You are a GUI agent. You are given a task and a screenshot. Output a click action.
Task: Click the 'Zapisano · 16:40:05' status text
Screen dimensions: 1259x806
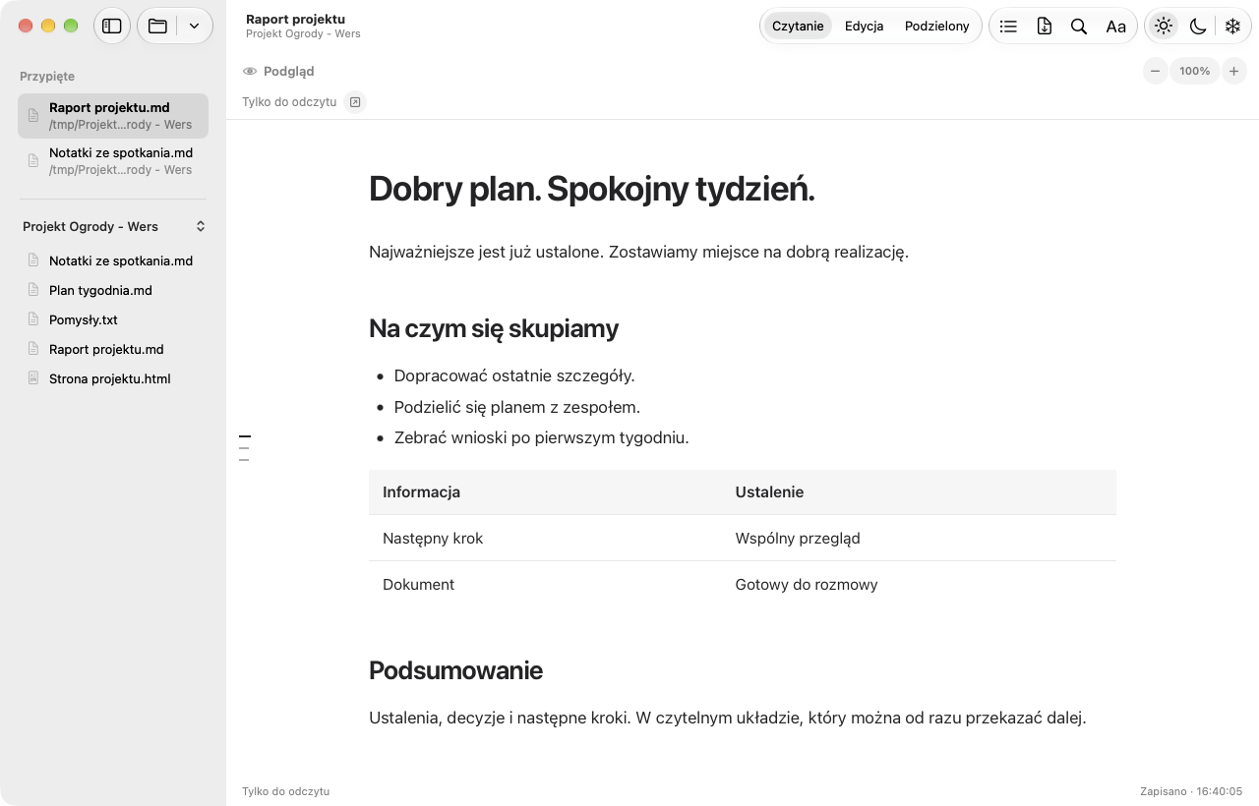tap(1191, 791)
